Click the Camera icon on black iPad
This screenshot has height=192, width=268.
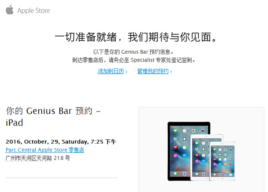pos(202,131)
